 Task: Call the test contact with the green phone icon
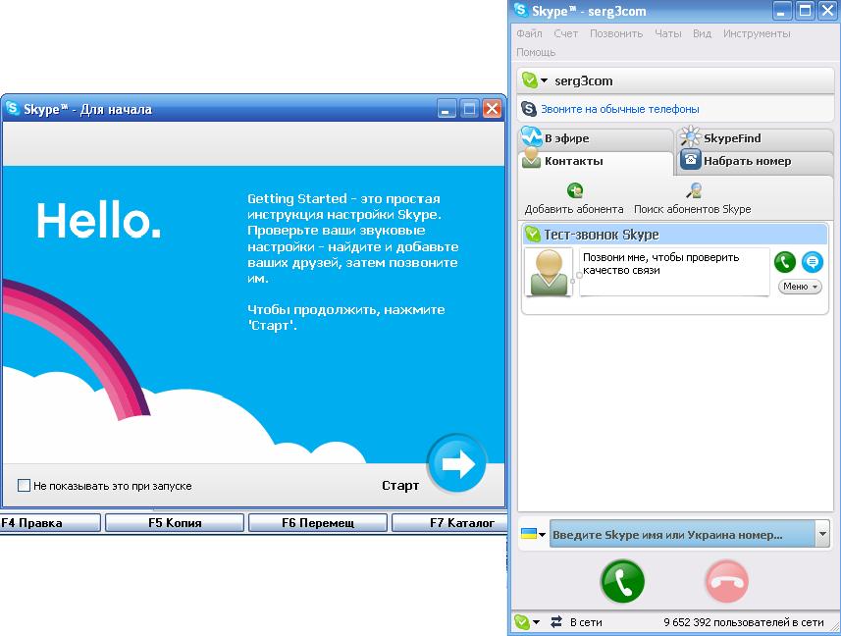pyautogui.click(x=785, y=262)
